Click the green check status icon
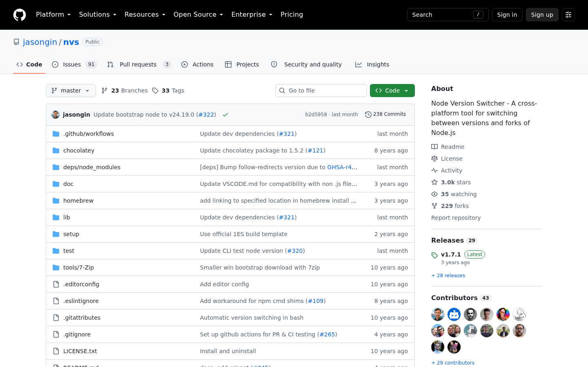Viewport: 588px width, 367px height. click(x=225, y=115)
